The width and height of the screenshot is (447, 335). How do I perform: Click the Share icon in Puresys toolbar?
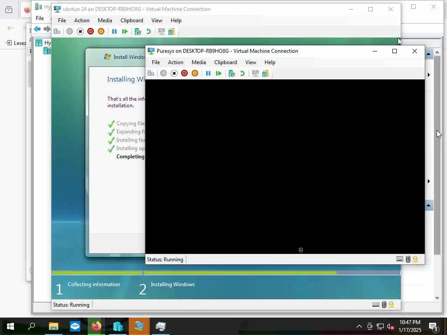pyautogui.click(x=265, y=73)
